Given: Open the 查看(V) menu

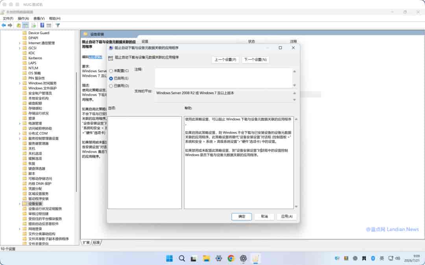Looking at the screenshot, I should tap(39, 18).
